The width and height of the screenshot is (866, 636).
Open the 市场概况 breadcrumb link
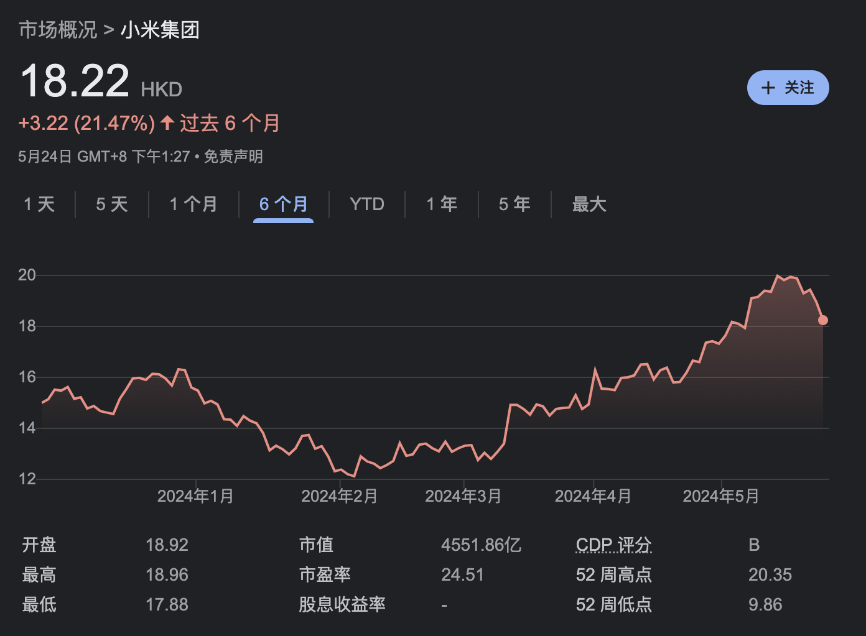pyautogui.click(x=58, y=30)
